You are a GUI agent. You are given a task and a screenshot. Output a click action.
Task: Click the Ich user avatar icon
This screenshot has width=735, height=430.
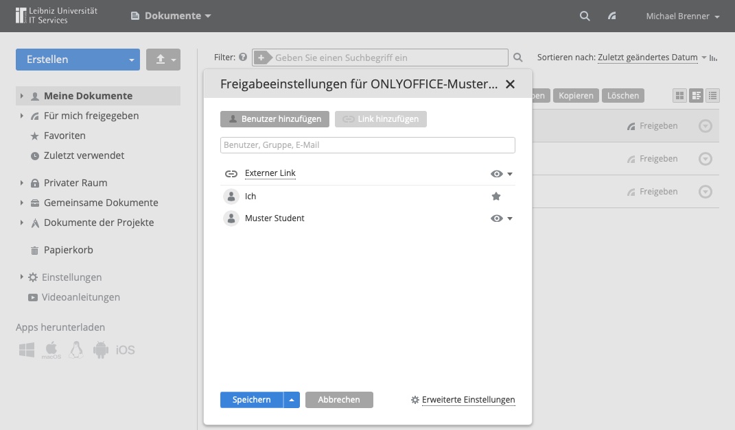pos(231,197)
